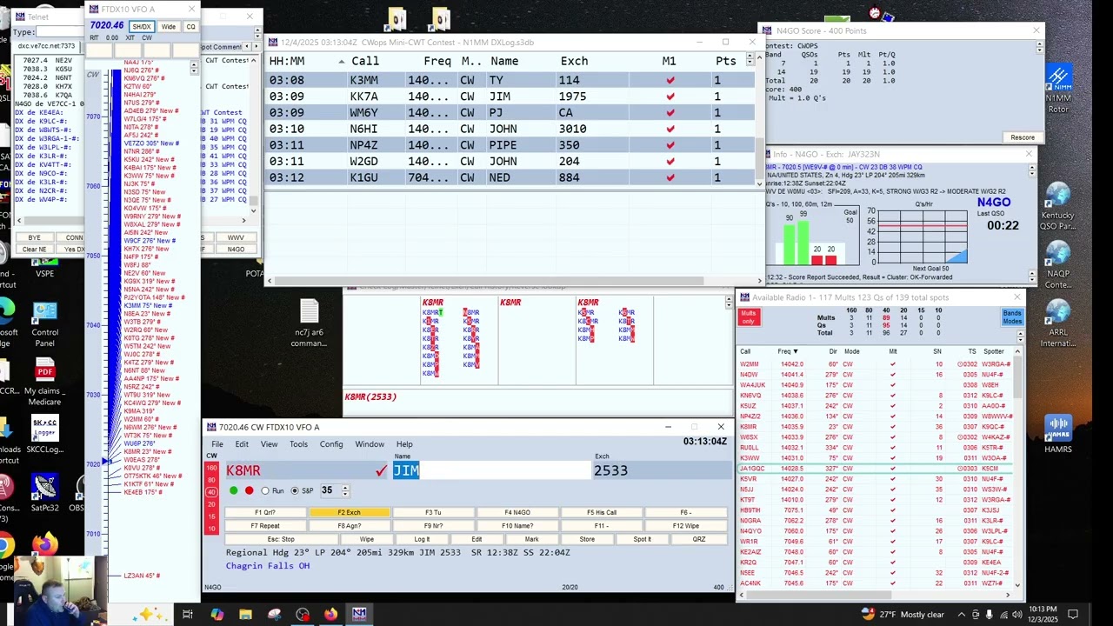The width and height of the screenshot is (1113, 626).
Task: Send F4 N4GO callsign message
Action: click(x=517, y=512)
